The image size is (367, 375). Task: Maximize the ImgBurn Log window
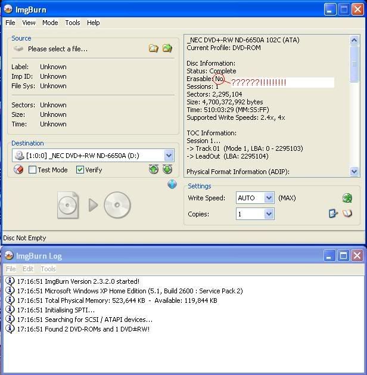click(x=343, y=256)
